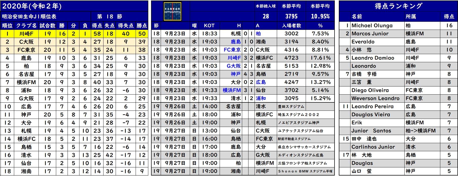Select 17.61% attendance percentage
The width and height of the screenshot is (458, 176).
pos(320,58)
